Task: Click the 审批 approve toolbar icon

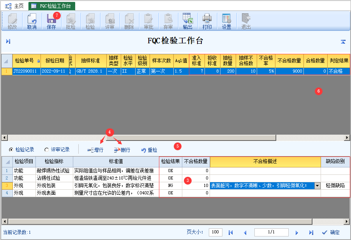Action: tap(149, 21)
